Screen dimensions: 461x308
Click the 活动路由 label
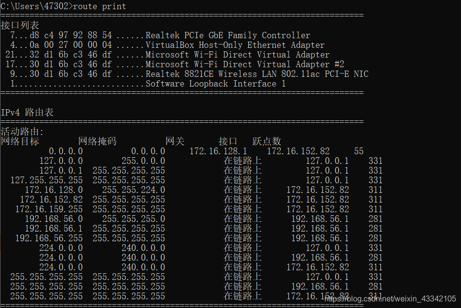coord(22,132)
